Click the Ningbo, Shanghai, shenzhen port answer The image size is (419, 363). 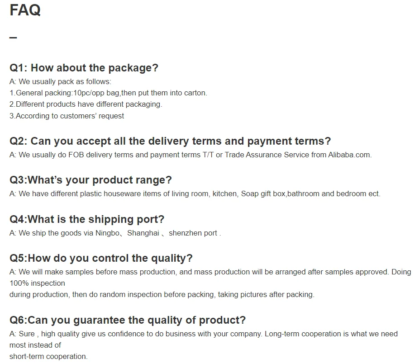click(115, 233)
